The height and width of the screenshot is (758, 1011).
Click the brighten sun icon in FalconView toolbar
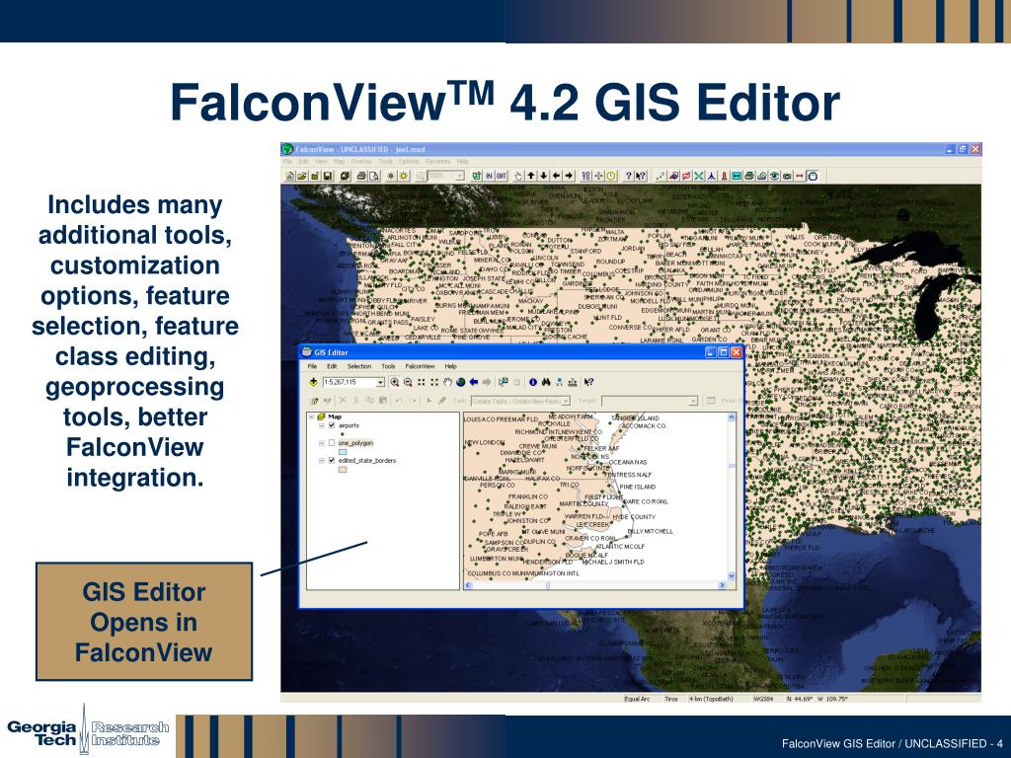pyautogui.click(x=404, y=176)
